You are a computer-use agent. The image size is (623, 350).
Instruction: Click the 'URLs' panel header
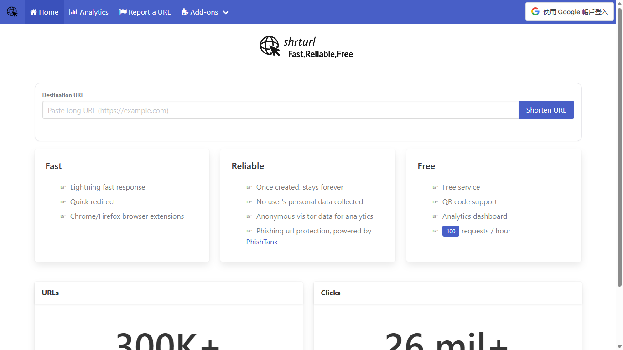click(x=169, y=293)
